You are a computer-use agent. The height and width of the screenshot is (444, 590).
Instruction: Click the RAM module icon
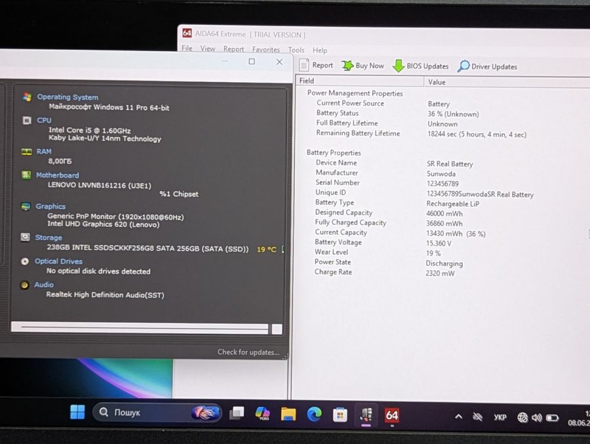pyautogui.click(x=26, y=151)
